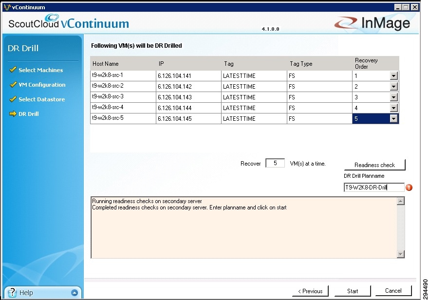Click the Tag column header
This screenshot has height=300, width=428.
[254, 63]
